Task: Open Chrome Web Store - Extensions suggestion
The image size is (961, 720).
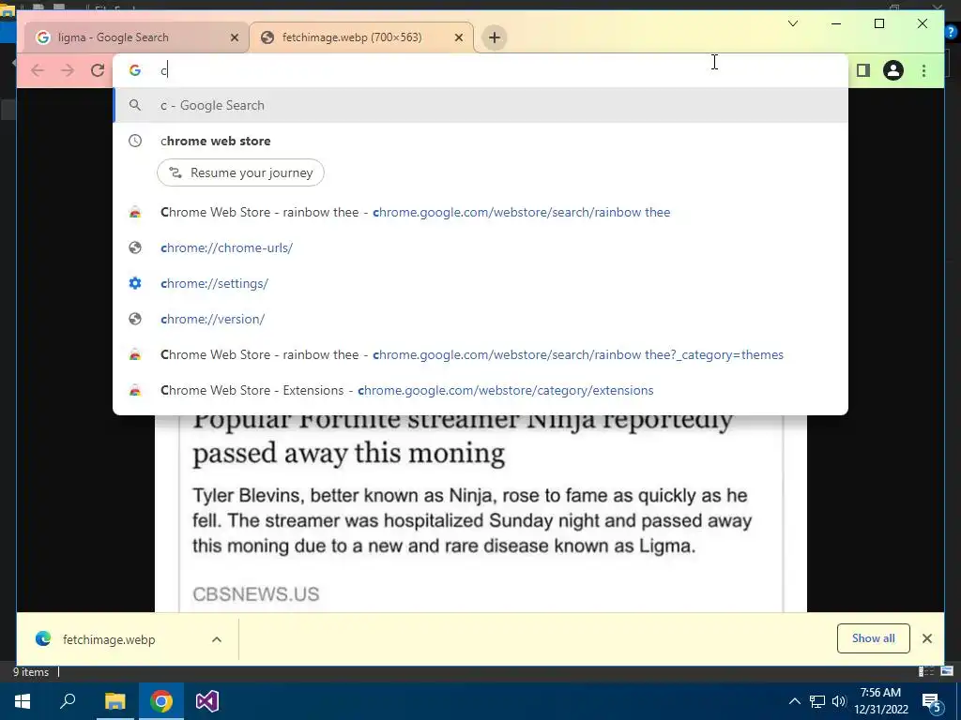Action: point(480,390)
